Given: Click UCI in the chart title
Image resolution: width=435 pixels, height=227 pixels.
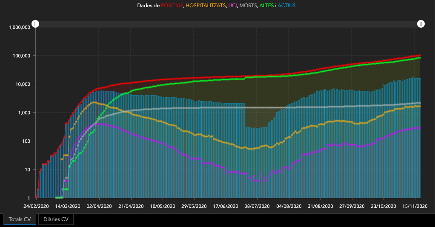Looking at the screenshot, I should (x=232, y=6).
